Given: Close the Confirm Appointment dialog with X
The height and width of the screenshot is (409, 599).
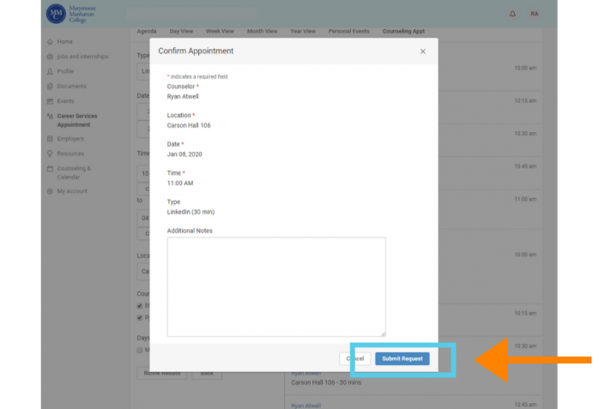Looking at the screenshot, I should point(422,51).
